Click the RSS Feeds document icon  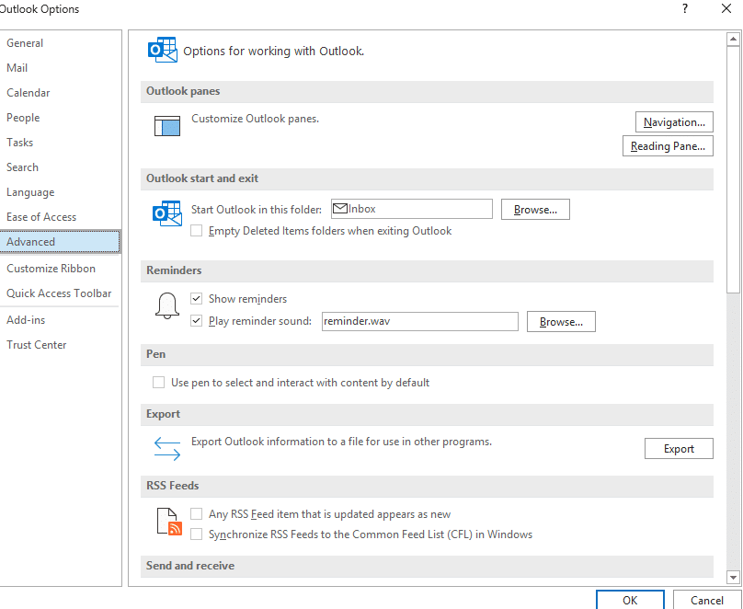pyautogui.click(x=168, y=522)
